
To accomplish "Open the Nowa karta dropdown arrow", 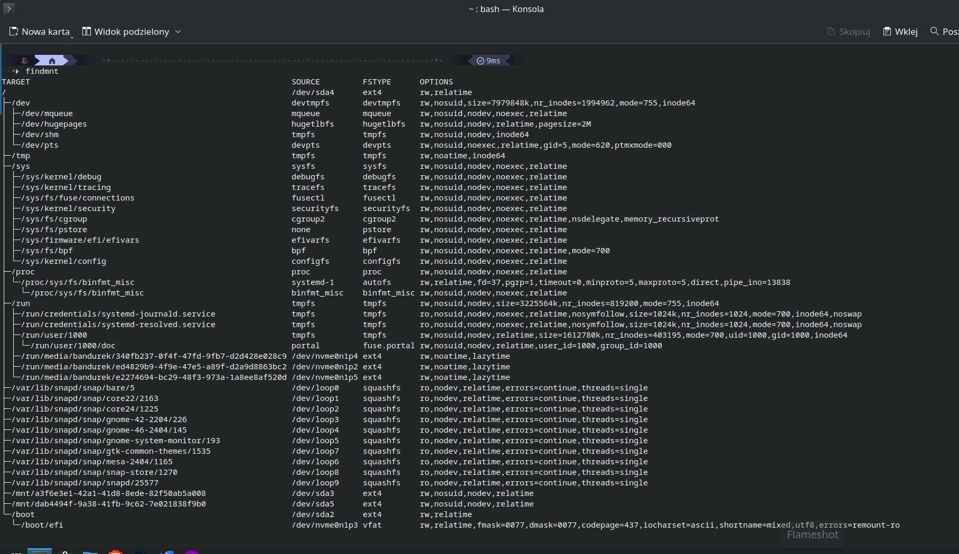I will pyautogui.click(x=72, y=37).
